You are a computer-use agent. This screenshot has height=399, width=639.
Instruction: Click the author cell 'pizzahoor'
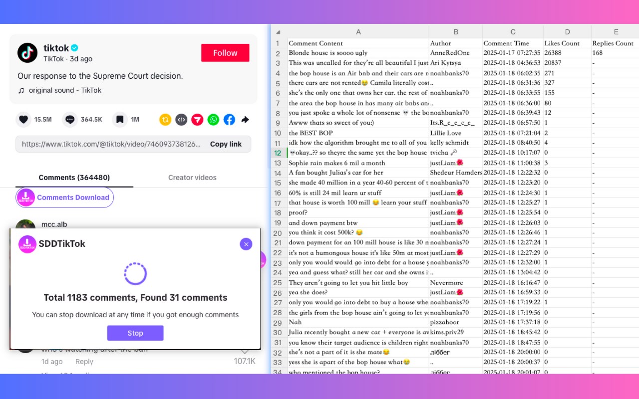point(456,322)
